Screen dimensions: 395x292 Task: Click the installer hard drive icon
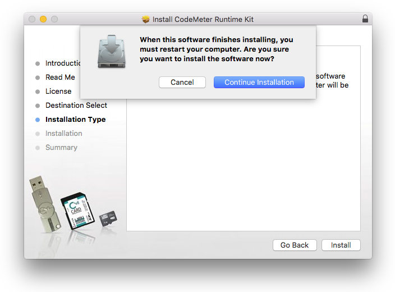tap(112, 52)
